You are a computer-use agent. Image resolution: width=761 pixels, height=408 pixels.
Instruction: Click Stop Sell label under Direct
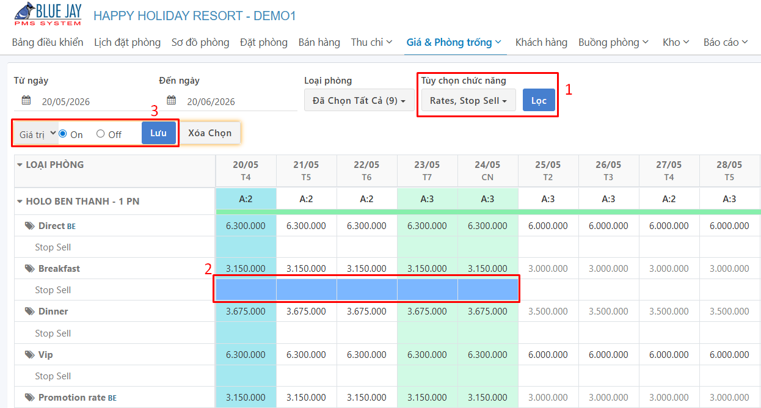(x=53, y=247)
